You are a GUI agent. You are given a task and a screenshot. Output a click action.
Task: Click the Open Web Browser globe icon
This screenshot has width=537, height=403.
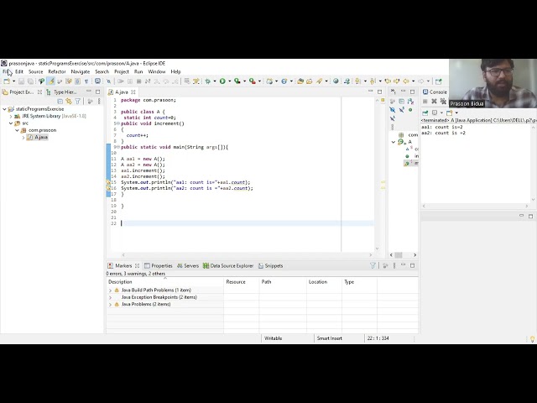[x=336, y=81]
